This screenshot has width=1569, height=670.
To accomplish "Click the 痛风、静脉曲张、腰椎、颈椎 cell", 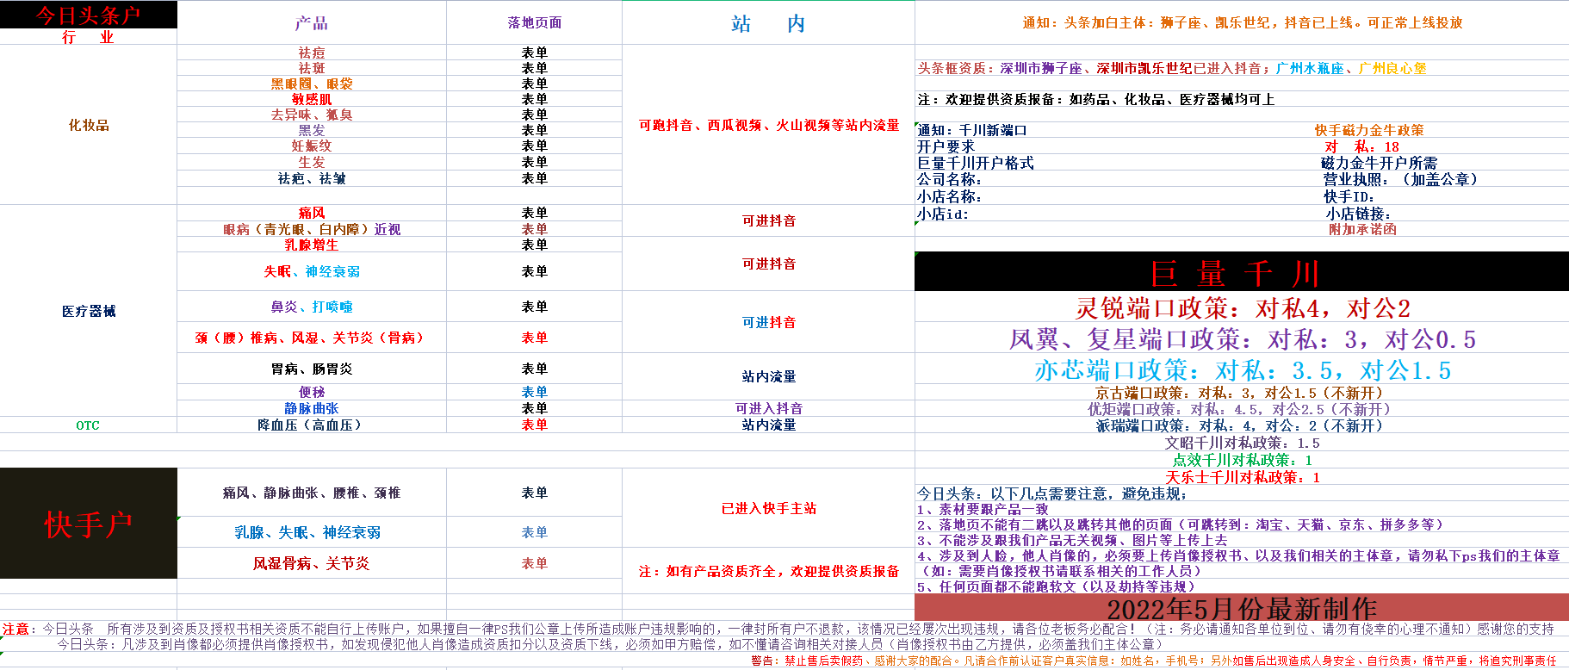I will [x=312, y=493].
